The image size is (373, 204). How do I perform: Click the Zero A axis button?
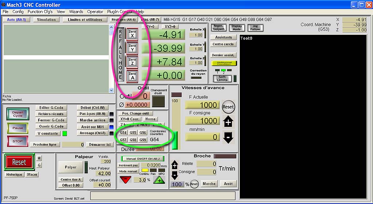click(132, 76)
